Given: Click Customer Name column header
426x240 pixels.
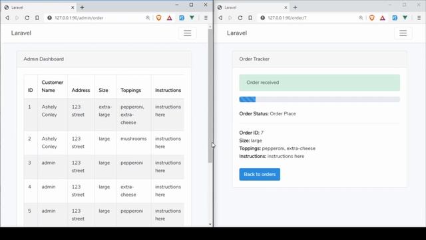Looking at the screenshot, I should tap(52, 86).
